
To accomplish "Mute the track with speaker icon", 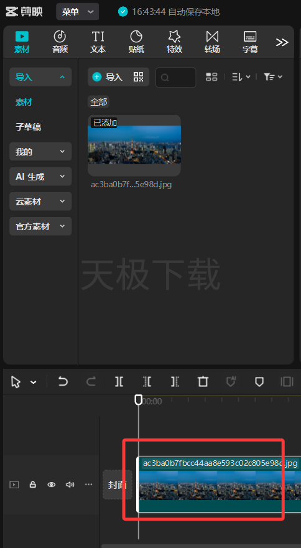I will [70, 485].
